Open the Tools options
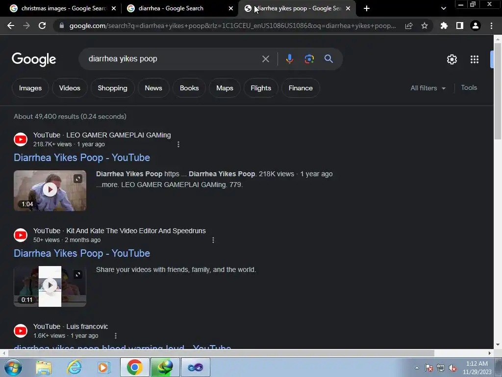The width and height of the screenshot is (502, 377). pyautogui.click(x=469, y=88)
